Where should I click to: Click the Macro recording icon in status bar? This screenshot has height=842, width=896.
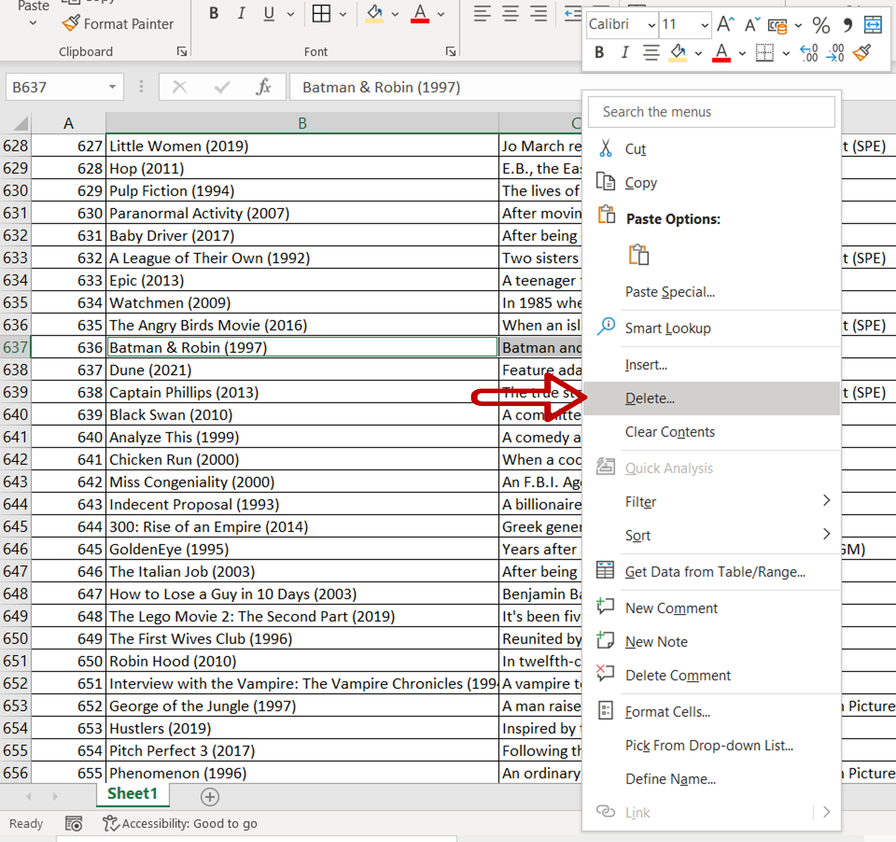tap(73, 823)
